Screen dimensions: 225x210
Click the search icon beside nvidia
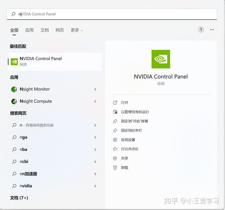tap(14, 186)
